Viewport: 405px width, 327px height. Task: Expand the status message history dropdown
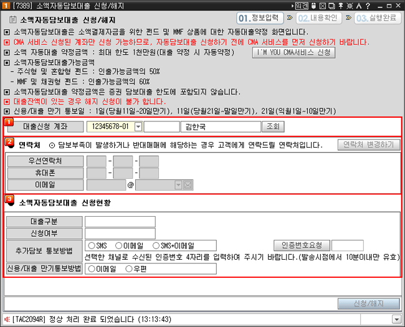point(397,319)
